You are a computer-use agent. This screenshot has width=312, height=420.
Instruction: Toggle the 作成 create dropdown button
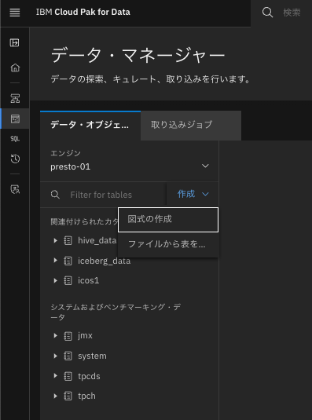click(x=193, y=194)
